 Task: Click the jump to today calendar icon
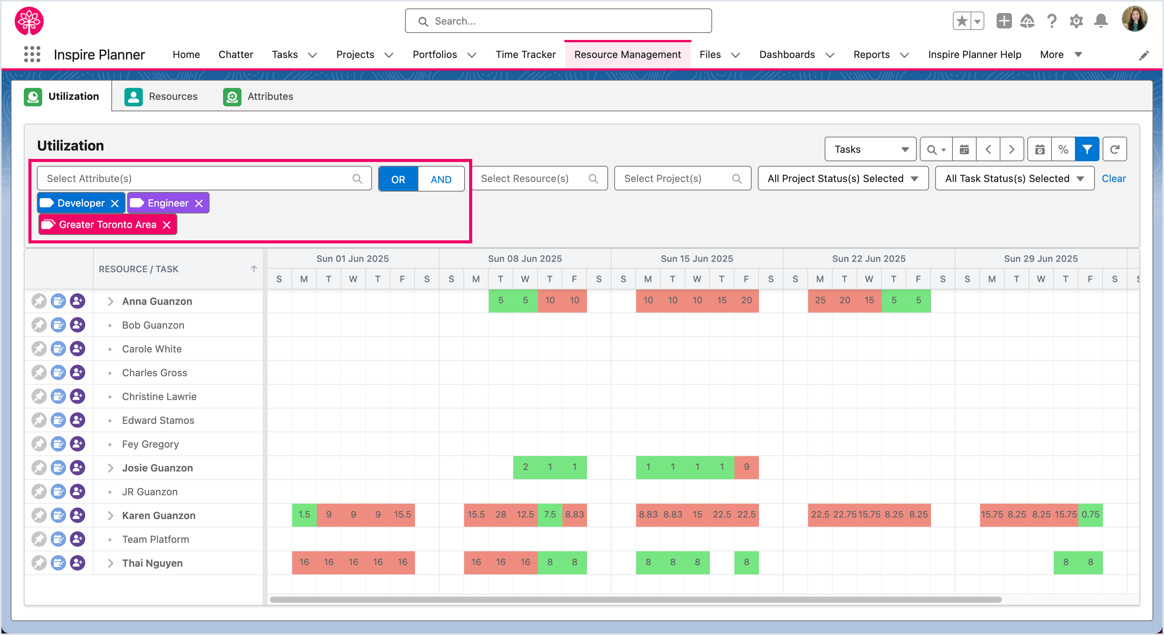click(x=1040, y=149)
